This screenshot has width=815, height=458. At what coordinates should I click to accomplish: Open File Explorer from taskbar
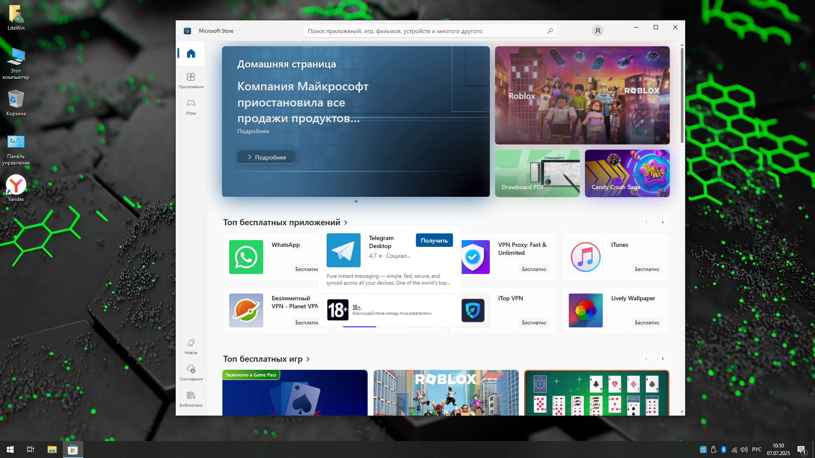click(x=52, y=450)
